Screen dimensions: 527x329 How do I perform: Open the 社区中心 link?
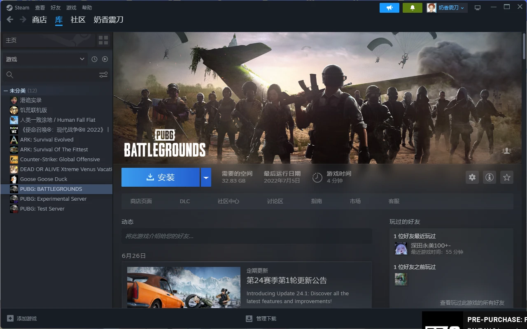[x=229, y=201]
